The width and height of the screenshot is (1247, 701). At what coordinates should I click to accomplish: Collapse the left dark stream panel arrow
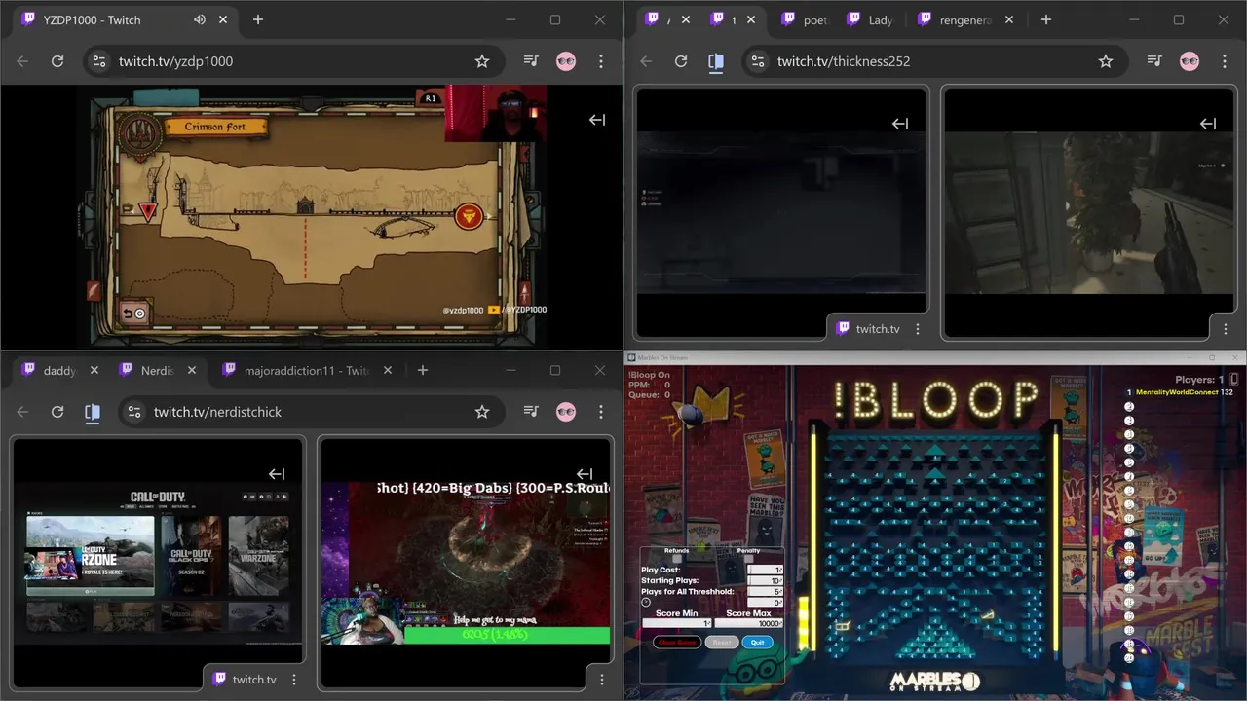(x=900, y=124)
